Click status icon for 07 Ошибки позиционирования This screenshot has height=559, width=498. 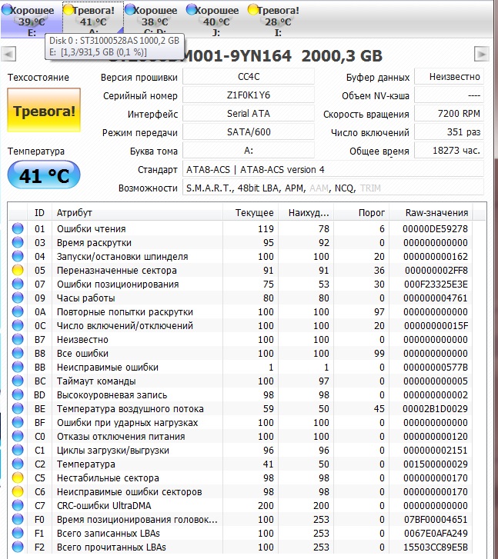18,284
